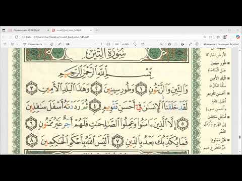
Task: Rotate the PDF page
Action: 135,44
